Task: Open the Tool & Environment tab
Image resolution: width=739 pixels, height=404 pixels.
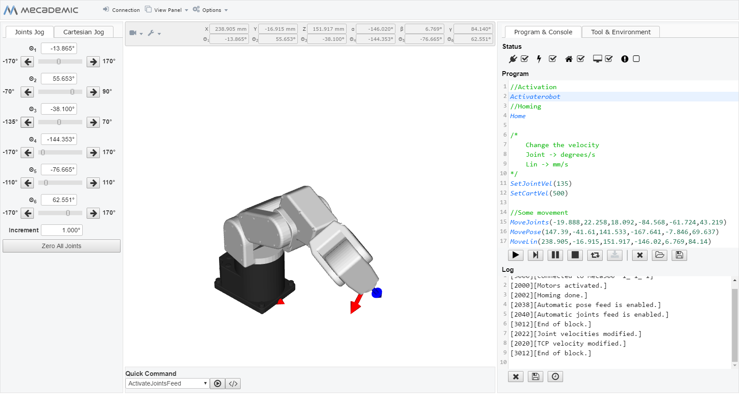Action: pos(620,32)
